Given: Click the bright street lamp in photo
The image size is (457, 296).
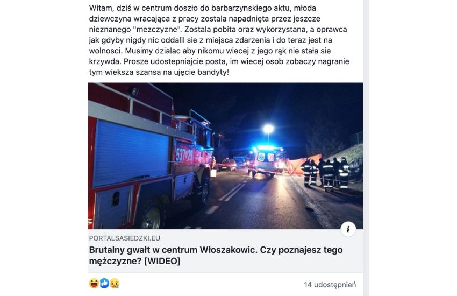Looking at the screenshot, I should 268,129.
